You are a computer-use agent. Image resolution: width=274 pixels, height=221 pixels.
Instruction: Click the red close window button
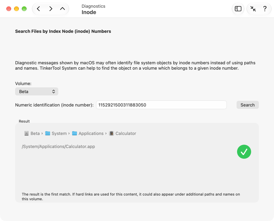tap(9, 9)
